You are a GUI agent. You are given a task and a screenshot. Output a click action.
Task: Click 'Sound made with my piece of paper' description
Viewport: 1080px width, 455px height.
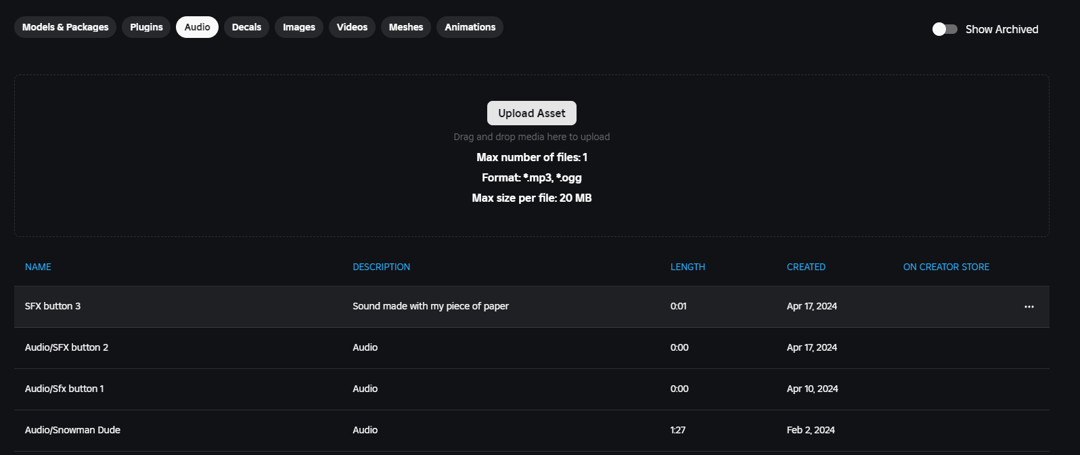click(430, 306)
